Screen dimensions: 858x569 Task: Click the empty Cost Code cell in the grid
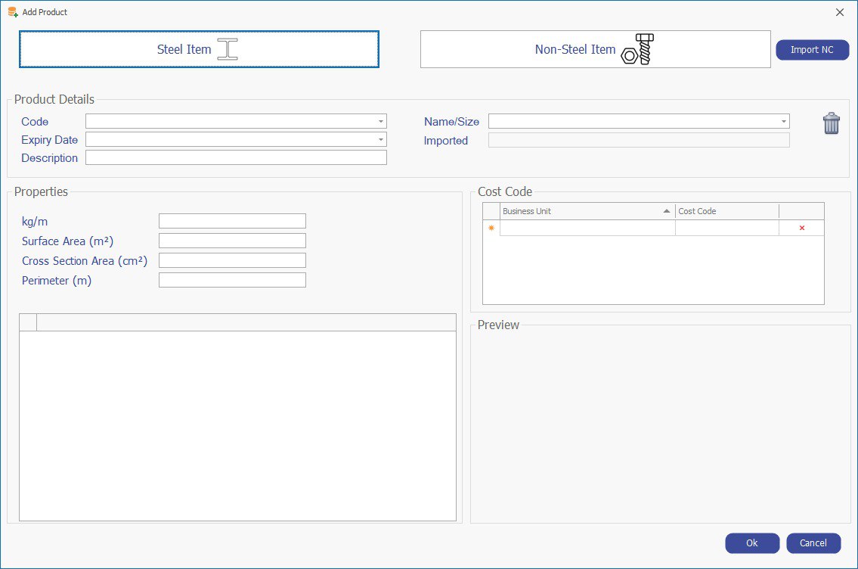tap(726, 228)
